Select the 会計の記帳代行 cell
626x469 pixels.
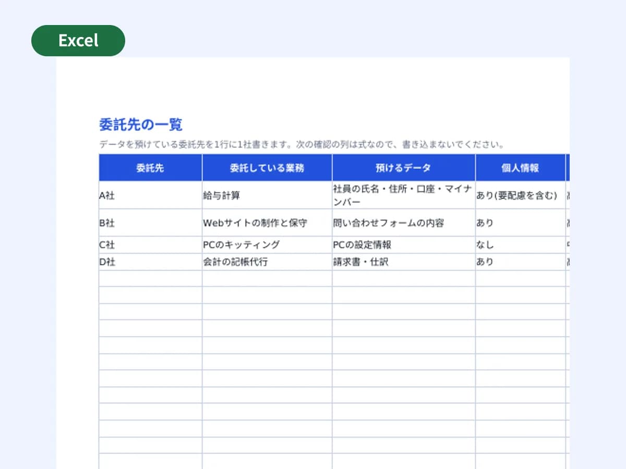coord(267,262)
